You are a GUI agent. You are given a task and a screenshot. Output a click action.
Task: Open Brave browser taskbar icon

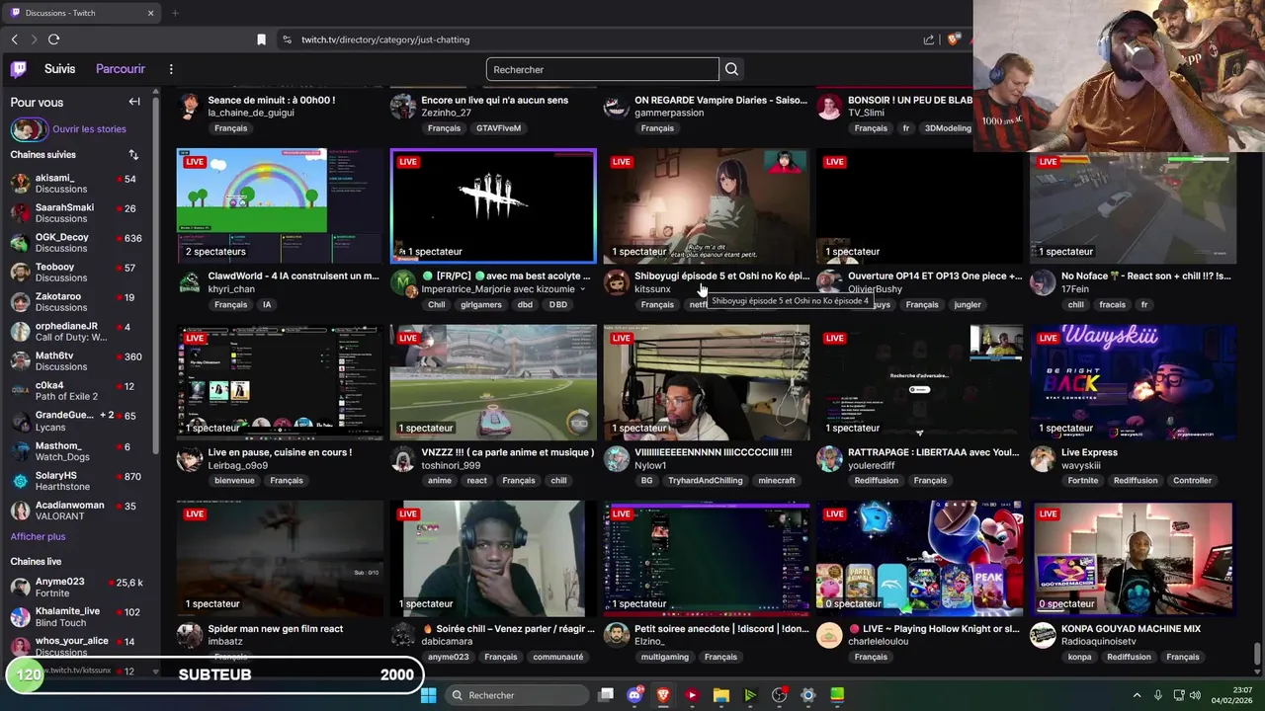[663, 695]
